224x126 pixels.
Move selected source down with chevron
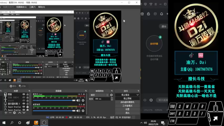click(x=24, y=113)
